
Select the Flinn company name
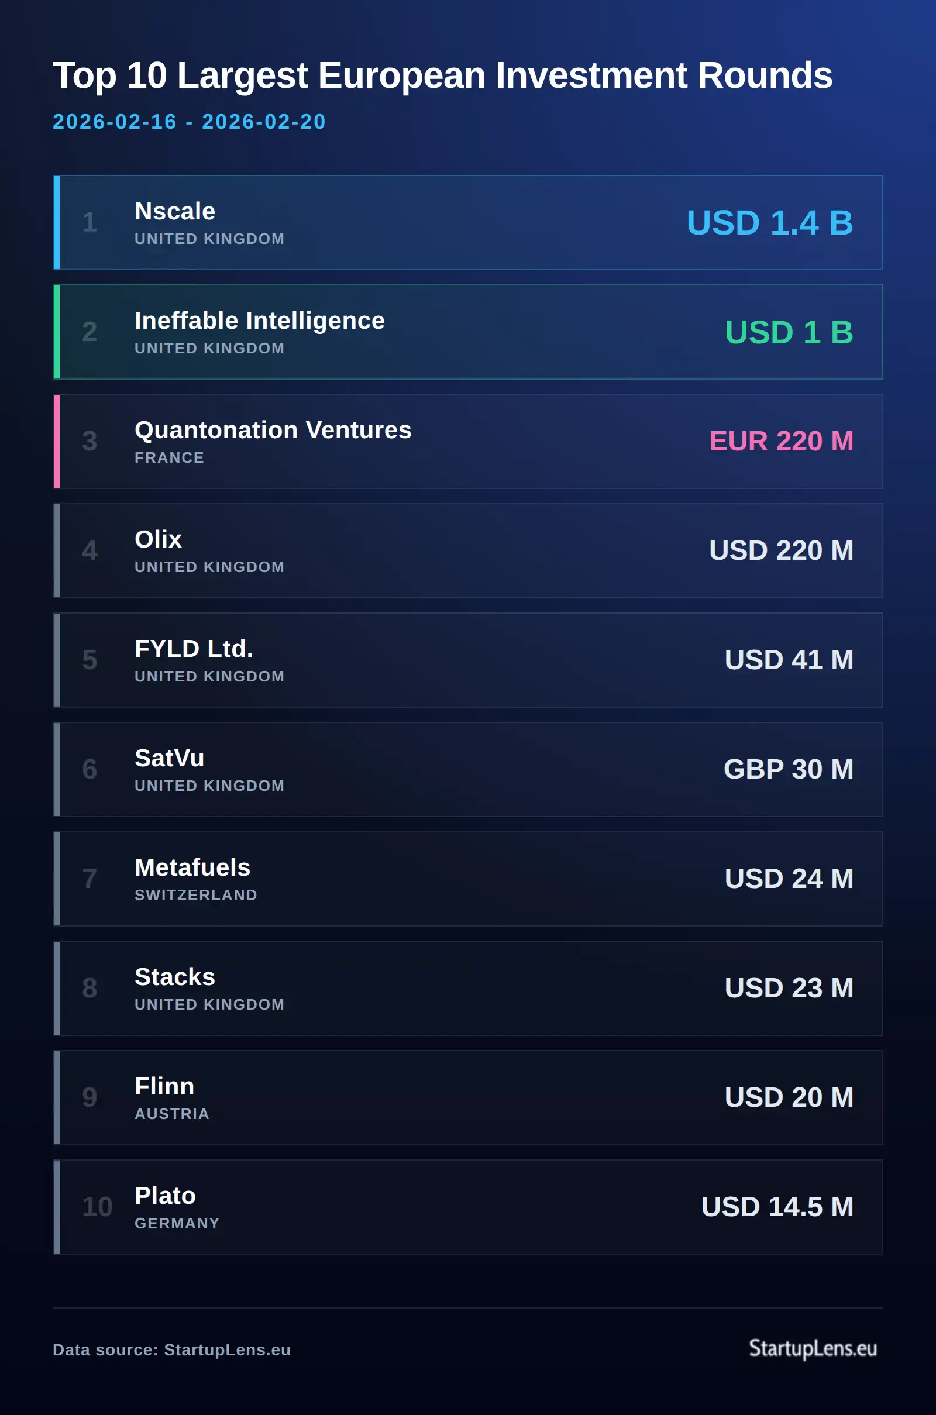(165, 1086)
